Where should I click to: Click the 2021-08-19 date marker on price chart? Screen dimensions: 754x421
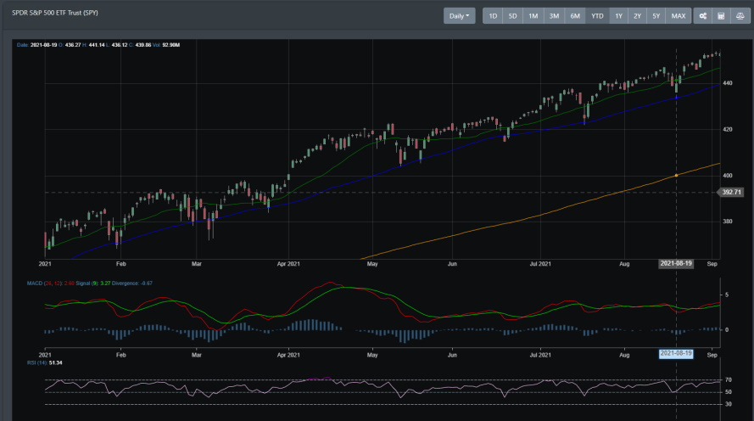tap(676, 264)
